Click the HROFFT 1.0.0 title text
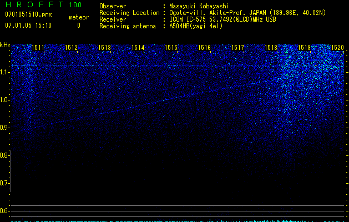349x222 pixels. pos(43,4)
